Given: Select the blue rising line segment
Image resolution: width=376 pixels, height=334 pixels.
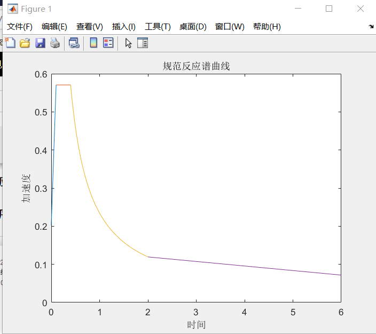Looking at the screenshot, I should pyautogui.click(x=54, y=156).
